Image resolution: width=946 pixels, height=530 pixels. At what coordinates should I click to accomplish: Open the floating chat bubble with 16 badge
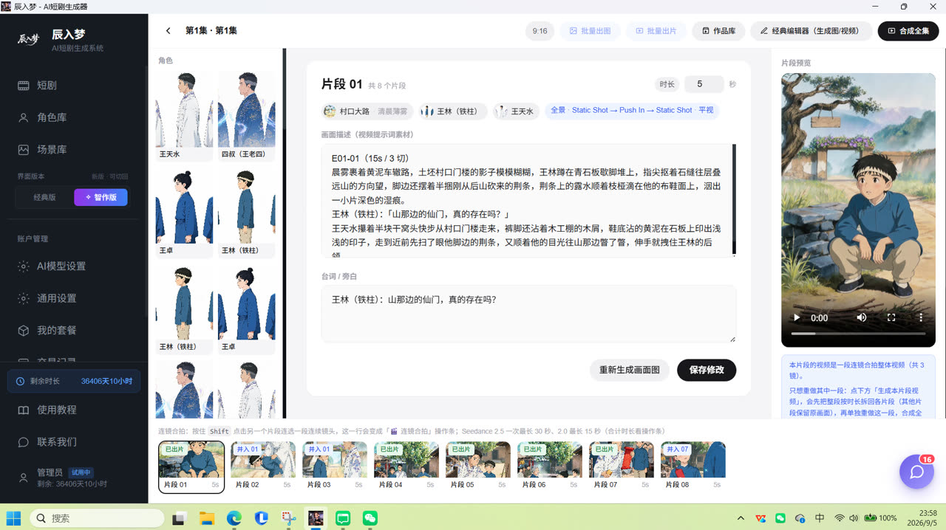pyautogui.click(x=916, y=472)
